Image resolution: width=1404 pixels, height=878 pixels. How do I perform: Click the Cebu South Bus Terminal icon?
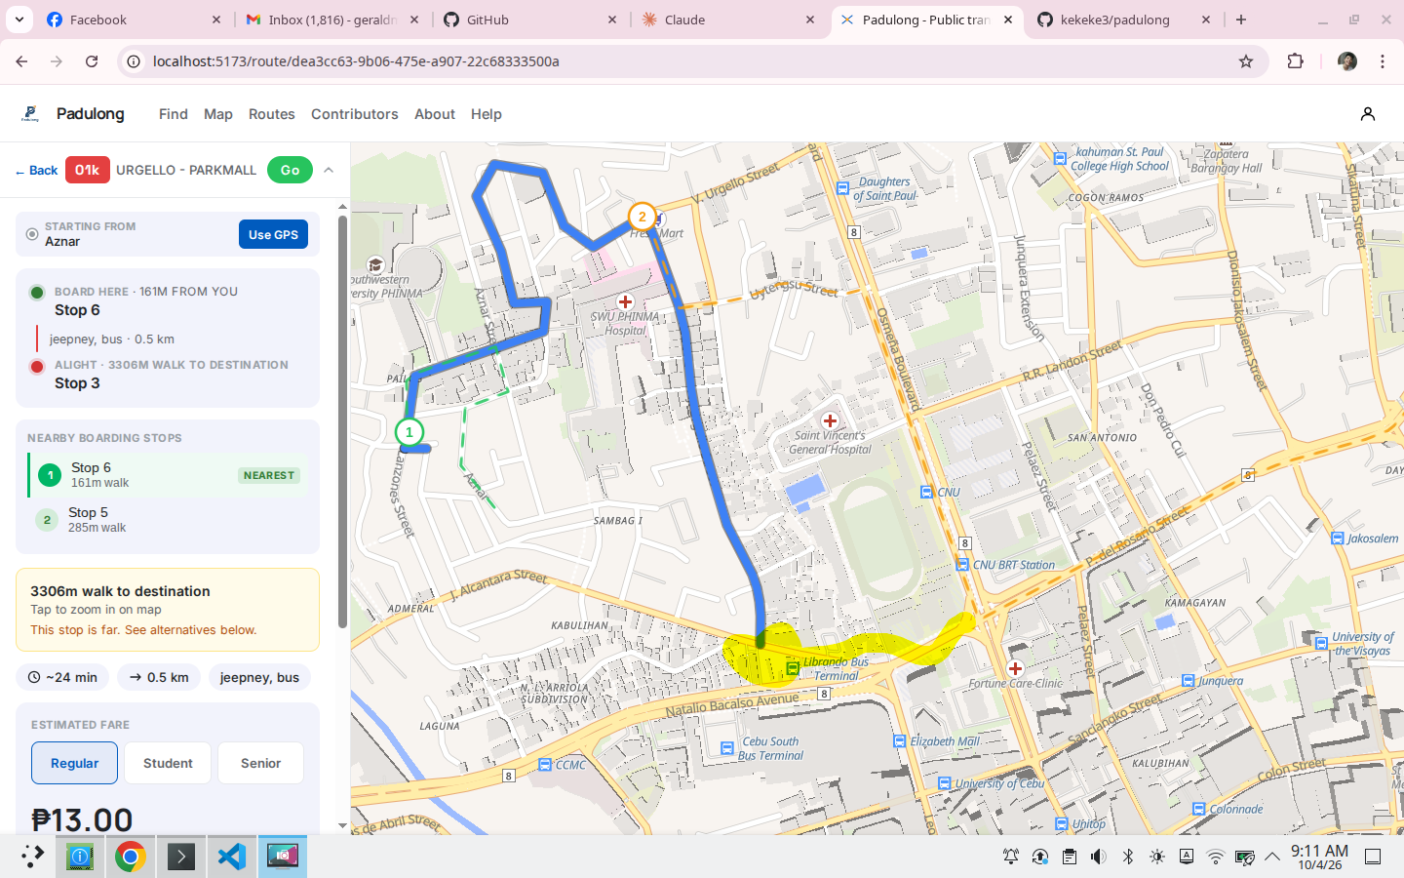[727, 748]
